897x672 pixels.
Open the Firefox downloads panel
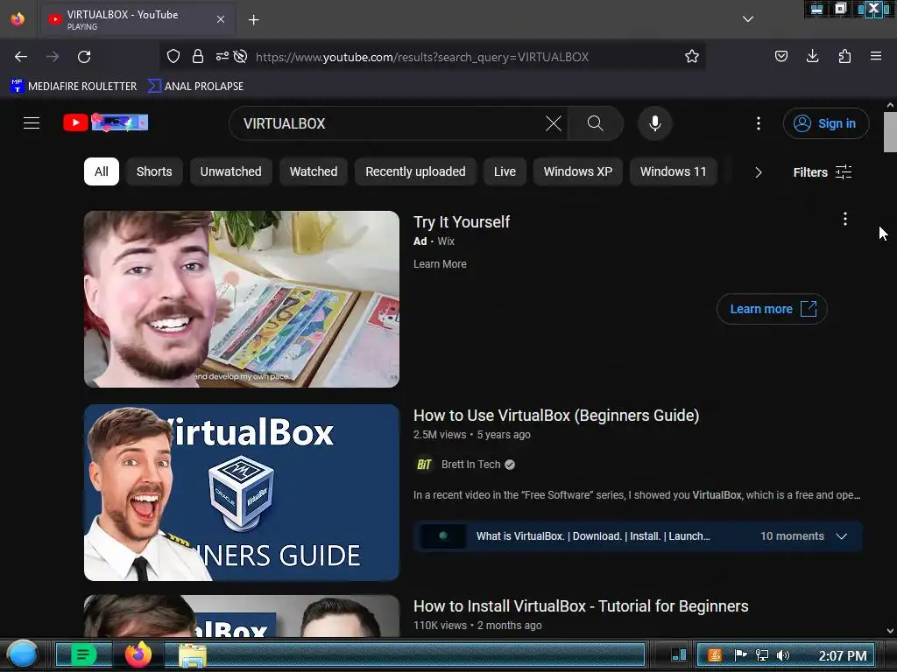click(x=812, y=56)
